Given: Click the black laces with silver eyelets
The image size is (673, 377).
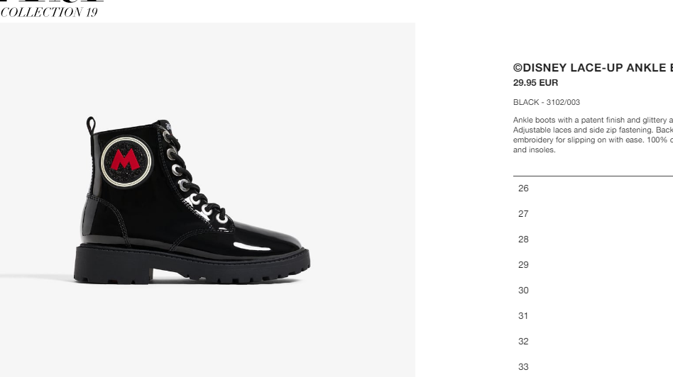Looking at the screenshot, I should (x=194, y=176).
